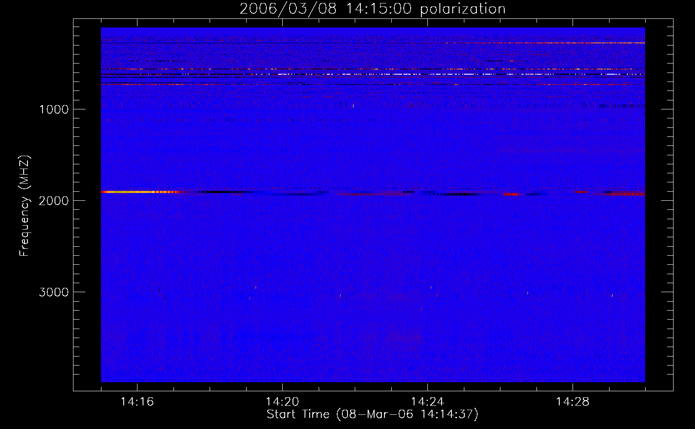Image resolution: width=695 pixels, height=429 pixels.
Task: Click the 'Frequency (MHZ)' y-axis label
Action: pyautogui.click(x=25, y=206)
